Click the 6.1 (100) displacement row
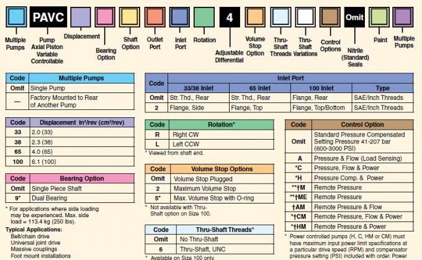 [70, 161]
